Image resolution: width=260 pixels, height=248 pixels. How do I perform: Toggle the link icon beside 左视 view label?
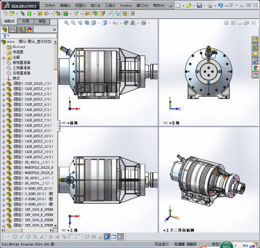pos(165,123)
